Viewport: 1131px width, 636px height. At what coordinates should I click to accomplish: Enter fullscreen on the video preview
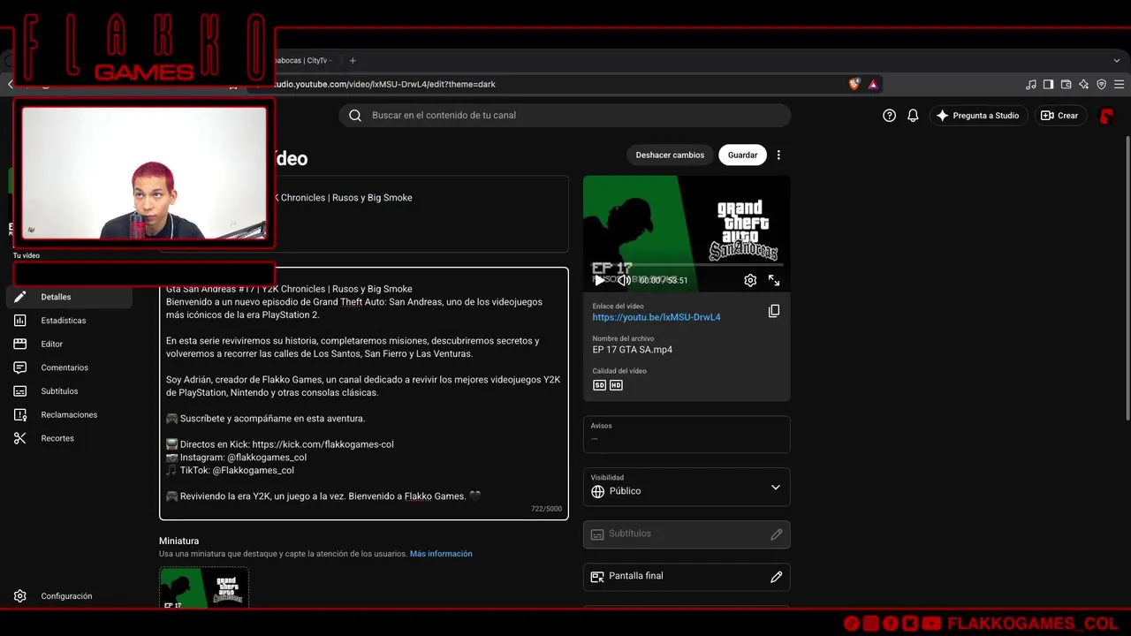coord(774,280)
